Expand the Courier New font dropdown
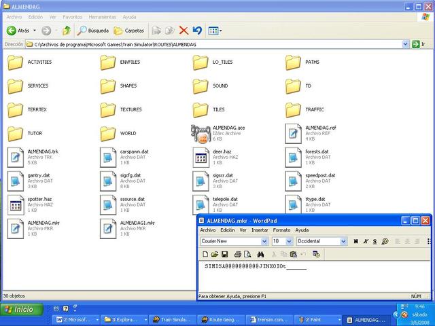This screenshot has width=435, height=326. pyautogui.click(x=265, y=241)
